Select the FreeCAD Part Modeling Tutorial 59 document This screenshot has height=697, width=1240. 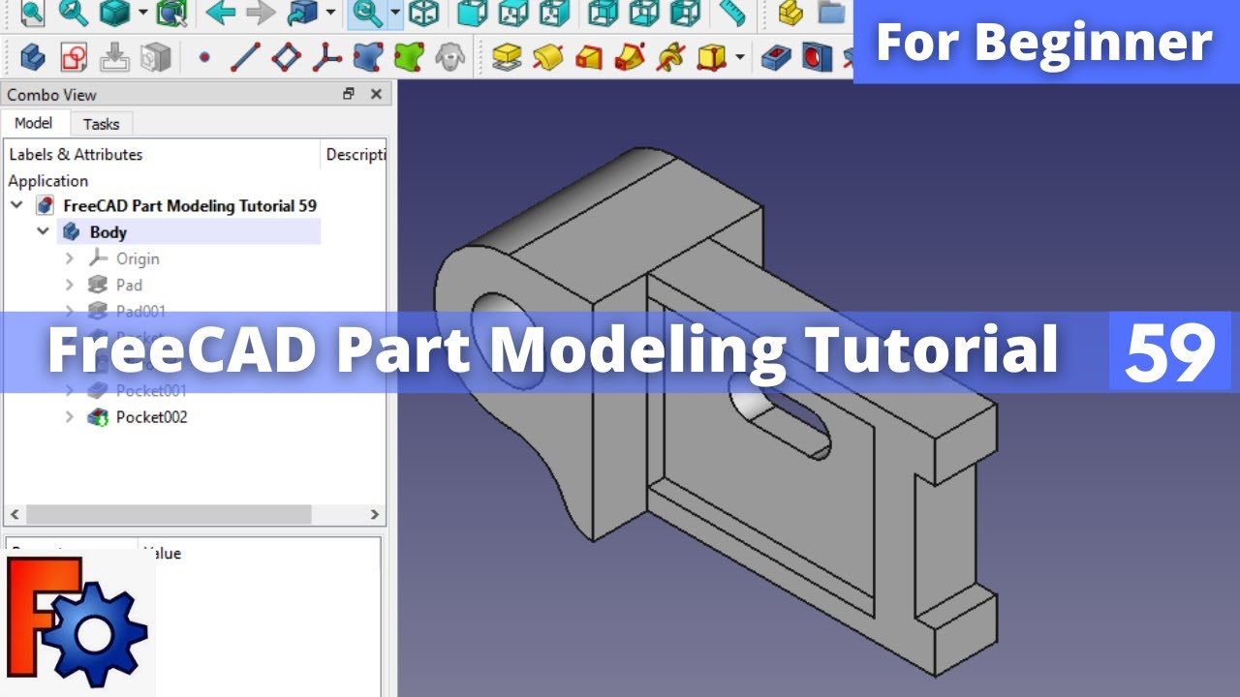[190, 205]
